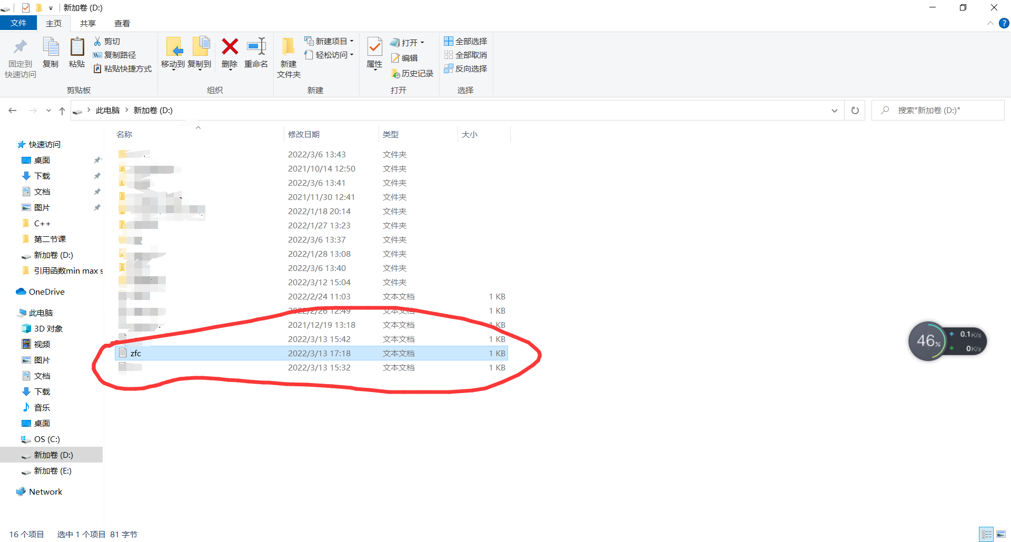
Task: Click the Quick Access Toolbar properties checkmark icon
Action: tap(26, 8)
